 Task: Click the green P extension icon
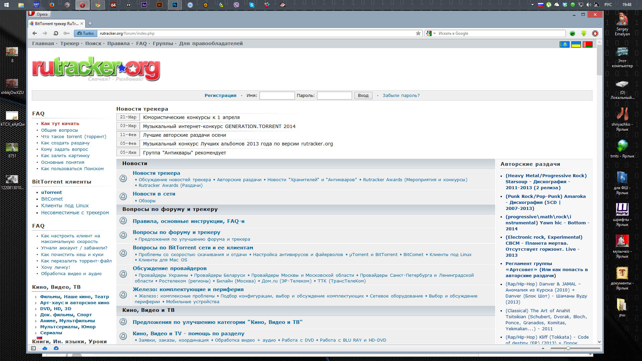(572, 33)
